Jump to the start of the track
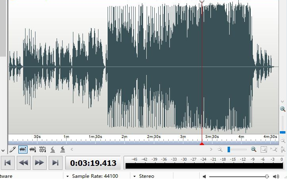The width and height of the screenshot is (287, 179). coord(8,163)
